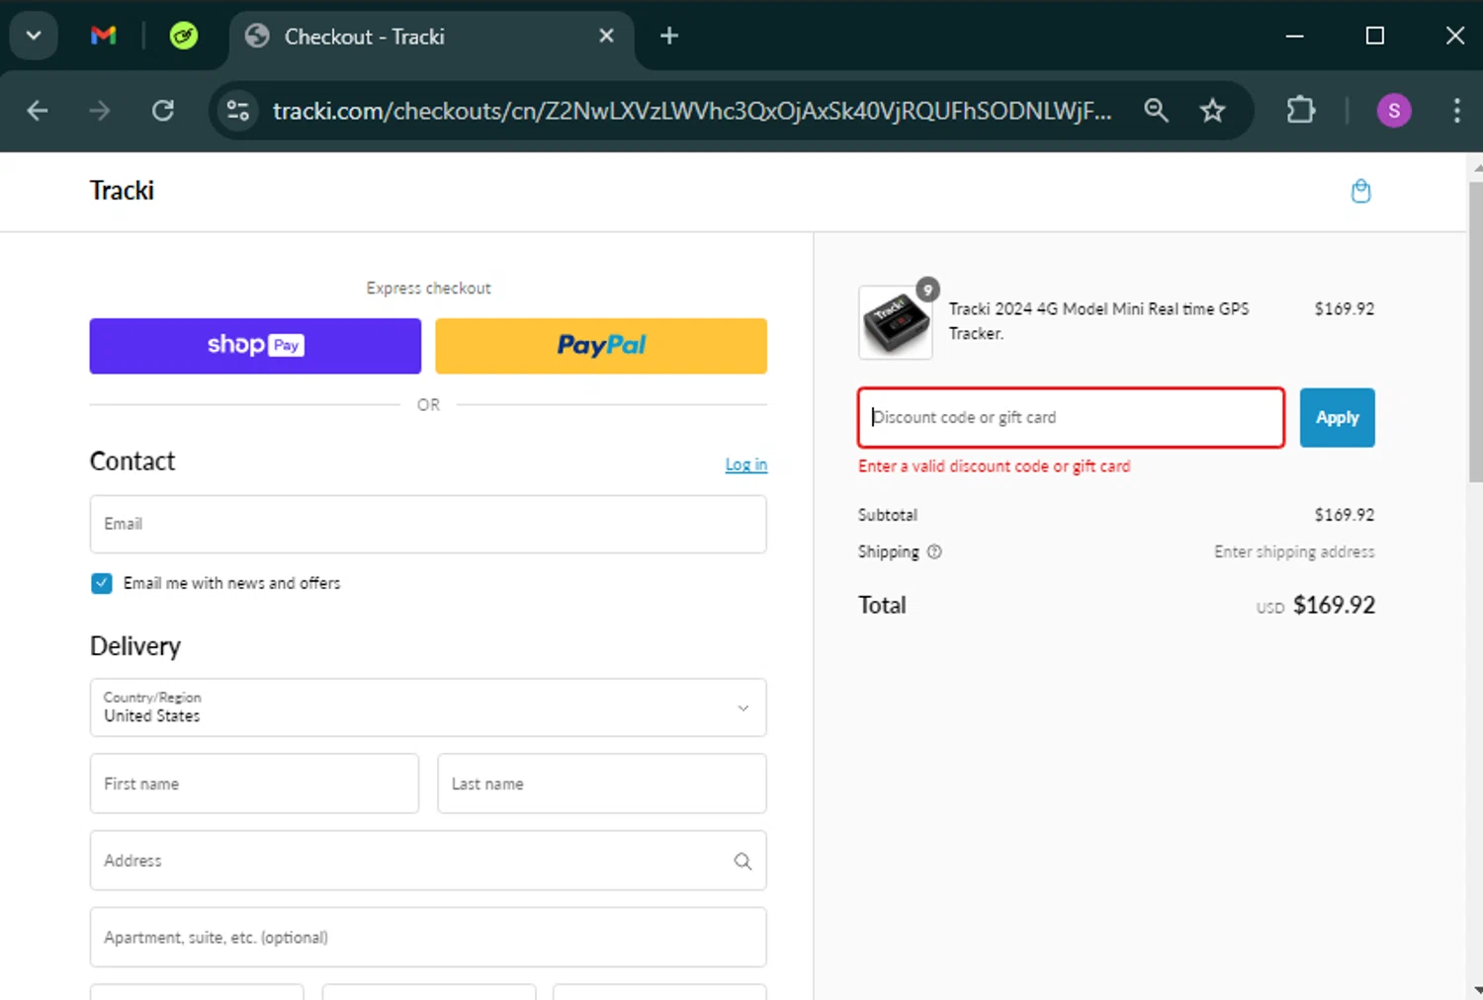Click the Enter shipping address text

1294,552
